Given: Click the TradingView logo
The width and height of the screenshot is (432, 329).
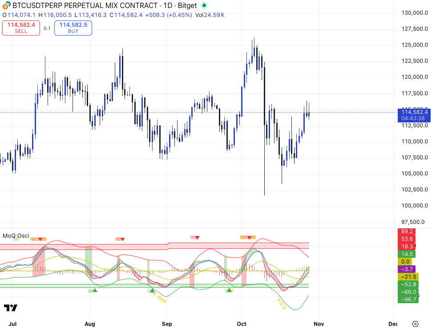Looking at the screenshot, I should point(10,308).
